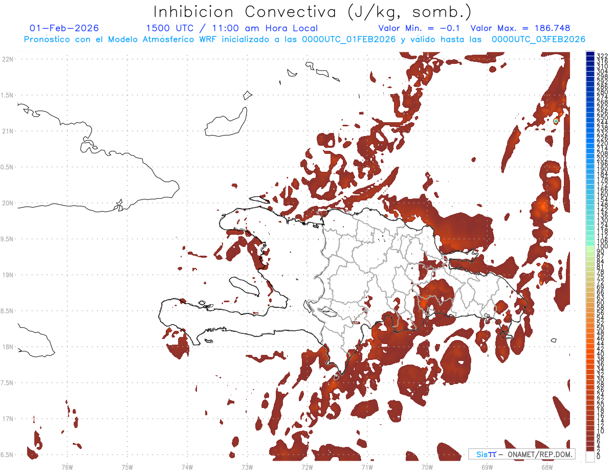Click the '76W' longitude label
Viewport: 614px width, 474px height.
[x=67, y=467]
